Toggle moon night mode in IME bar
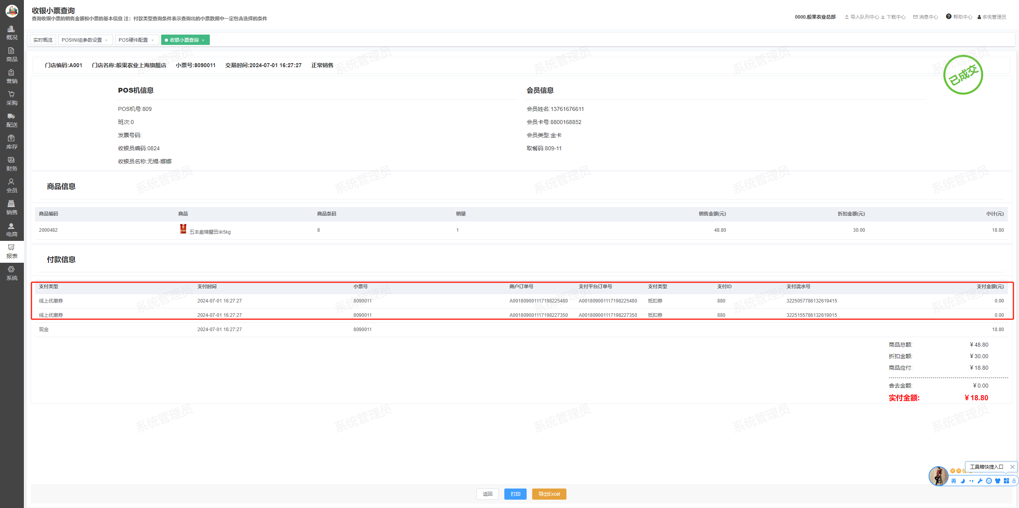This screenshot has width=1019, height=508. 962,481
